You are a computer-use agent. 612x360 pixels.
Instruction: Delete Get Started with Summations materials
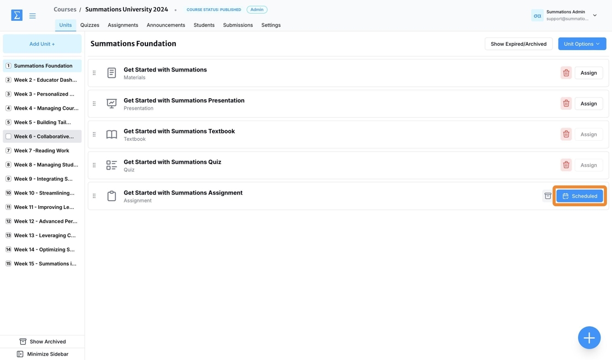tap(566, 73)
